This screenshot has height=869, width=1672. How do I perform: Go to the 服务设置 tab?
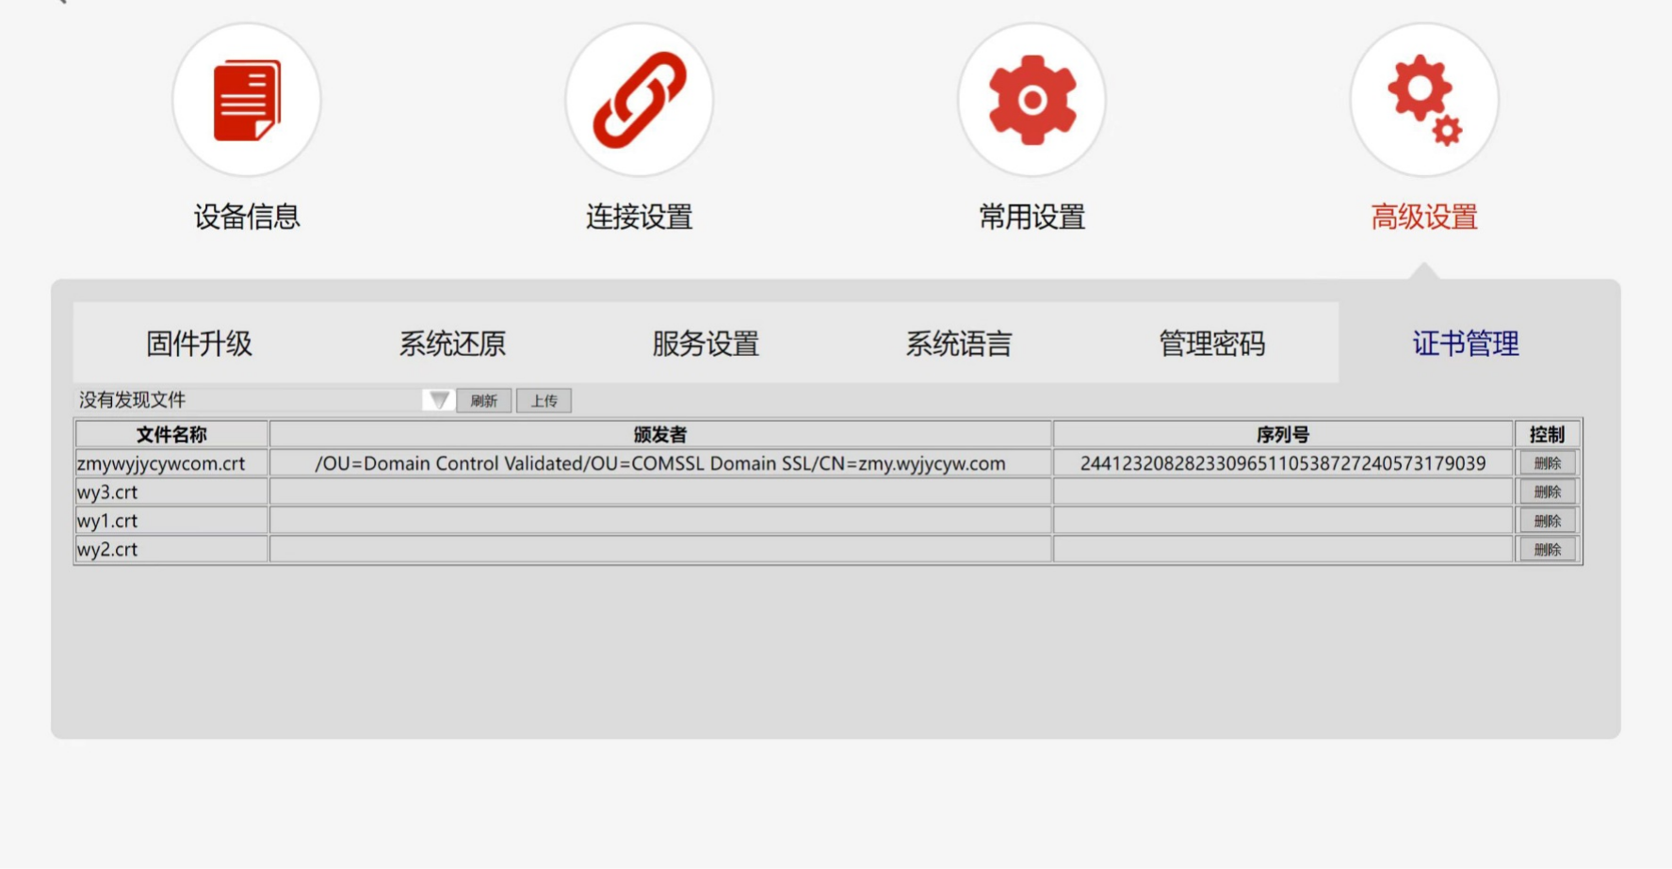706,344
